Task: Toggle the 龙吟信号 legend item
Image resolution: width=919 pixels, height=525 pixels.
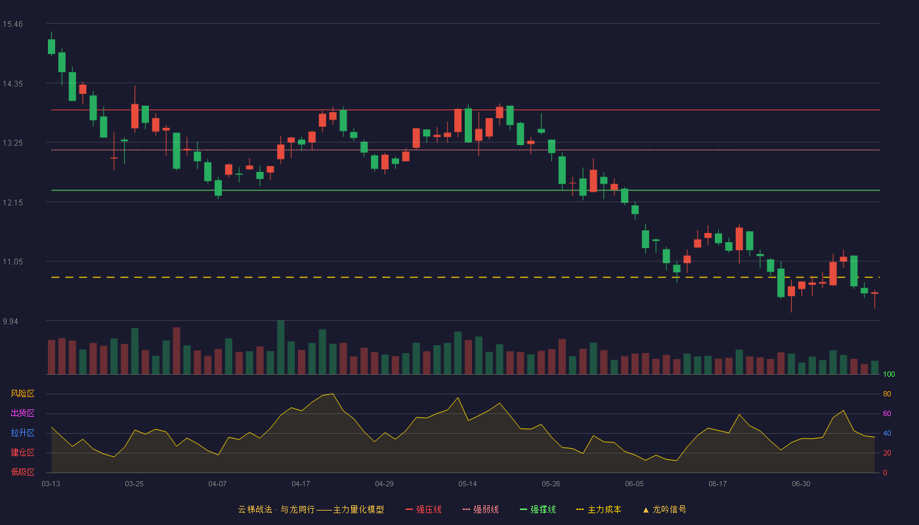Action: click(664, 509)
